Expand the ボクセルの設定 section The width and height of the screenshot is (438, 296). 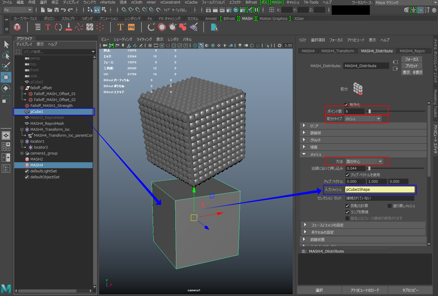pyautogui.click(x=363, y=232)
